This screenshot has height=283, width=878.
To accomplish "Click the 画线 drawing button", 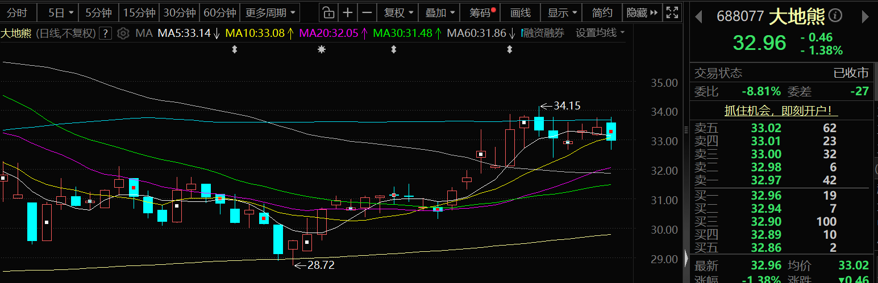I will [x=521, y=12].
